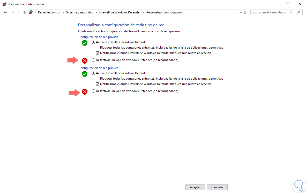The image size is (306, 193).
Task: Click red shield icon in public network
Action: coord(85,92)
